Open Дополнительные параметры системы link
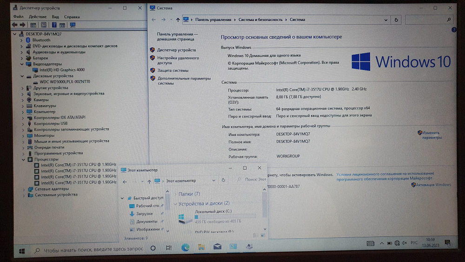The height and width of the screenshot is (262, 465). pos(184,81)
